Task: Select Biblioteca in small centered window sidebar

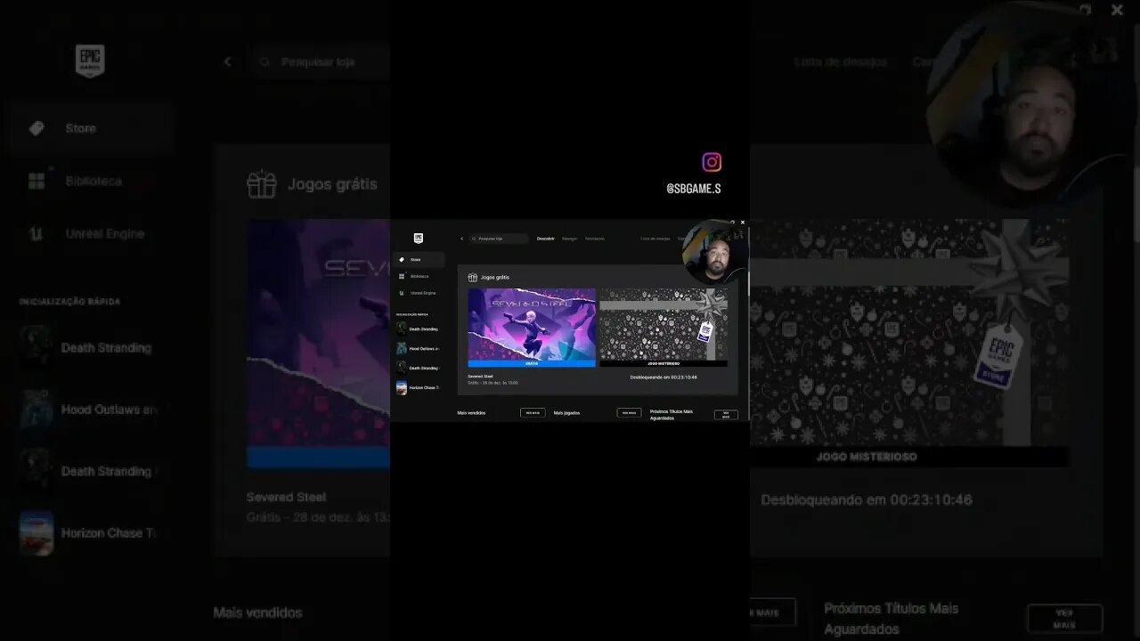Action: [x=419, y=276]
